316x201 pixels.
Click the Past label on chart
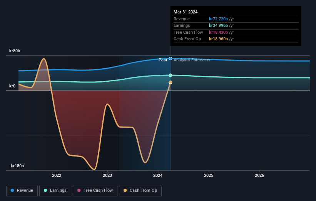[x=163, y=60]
